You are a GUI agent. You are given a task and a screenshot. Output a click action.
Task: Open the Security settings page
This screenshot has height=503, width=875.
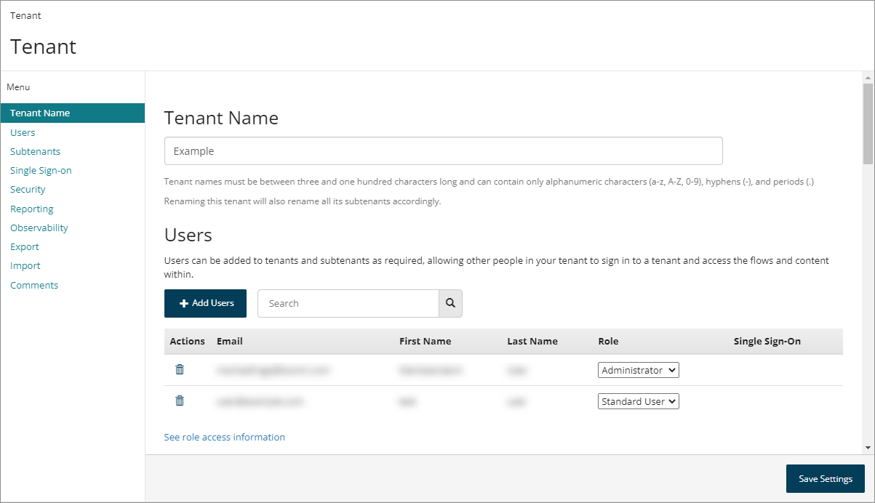click(x=28, y=189)
